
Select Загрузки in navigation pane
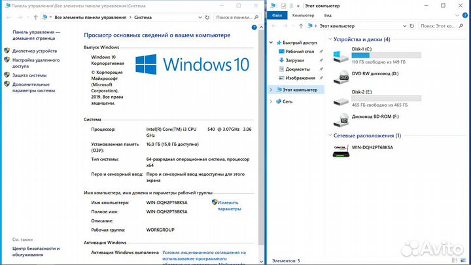pyautogui.click(x=294, y=60)
